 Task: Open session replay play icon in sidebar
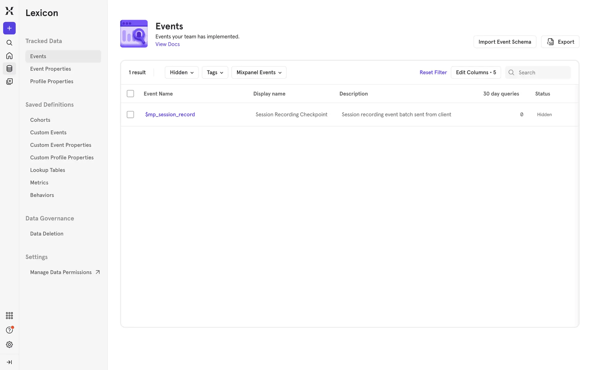point(9,81)
